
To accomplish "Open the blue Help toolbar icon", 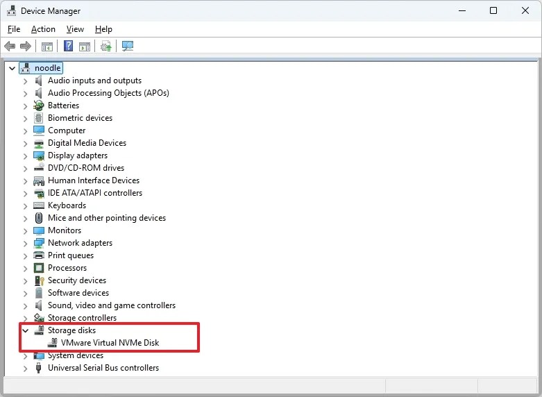I will [69, 46].
